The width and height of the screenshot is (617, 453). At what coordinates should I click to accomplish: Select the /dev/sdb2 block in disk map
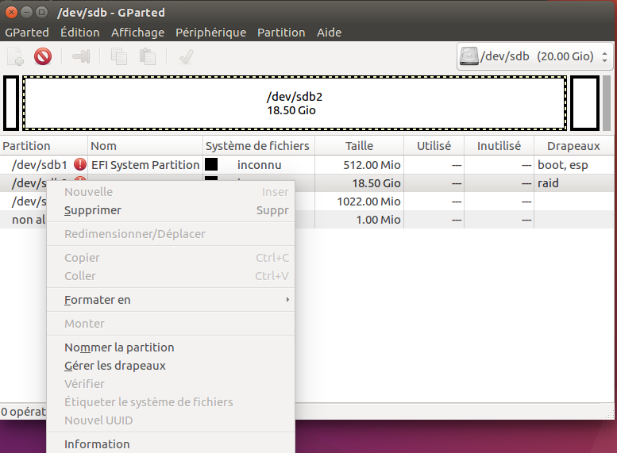[295, 103]
